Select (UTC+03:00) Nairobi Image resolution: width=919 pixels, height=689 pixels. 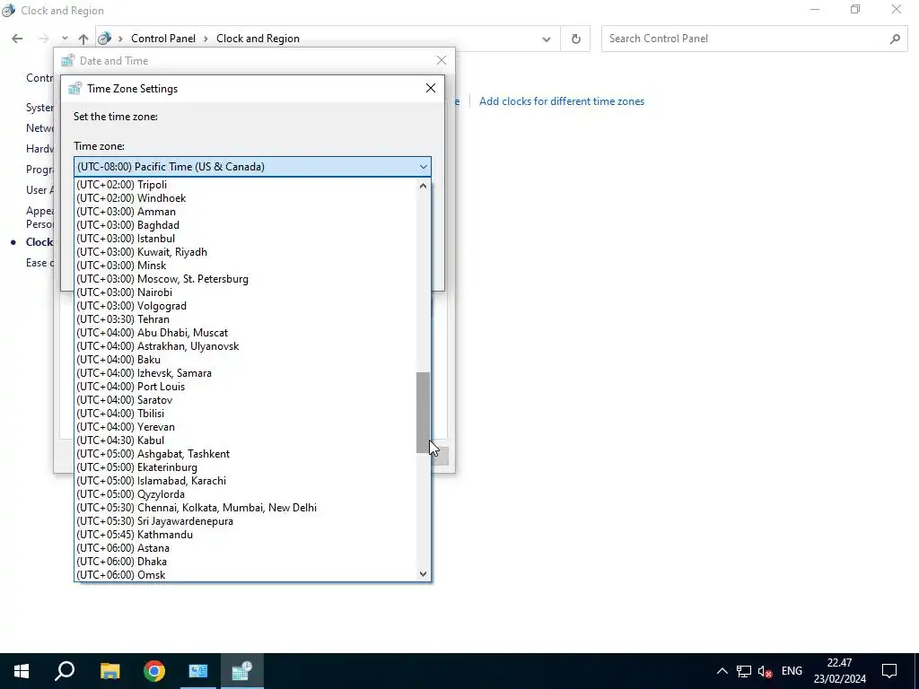coord(245,292)
